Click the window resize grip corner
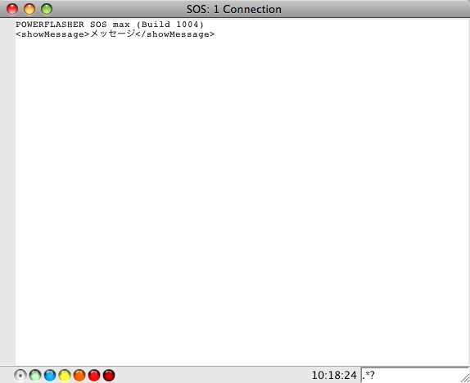 [465, 377]
